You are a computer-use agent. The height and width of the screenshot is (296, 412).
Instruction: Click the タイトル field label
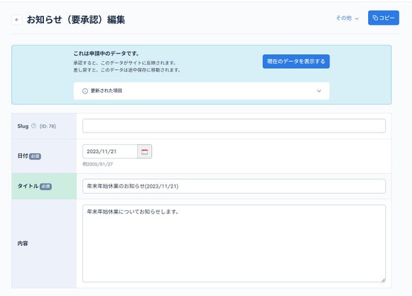coord(28,186)
